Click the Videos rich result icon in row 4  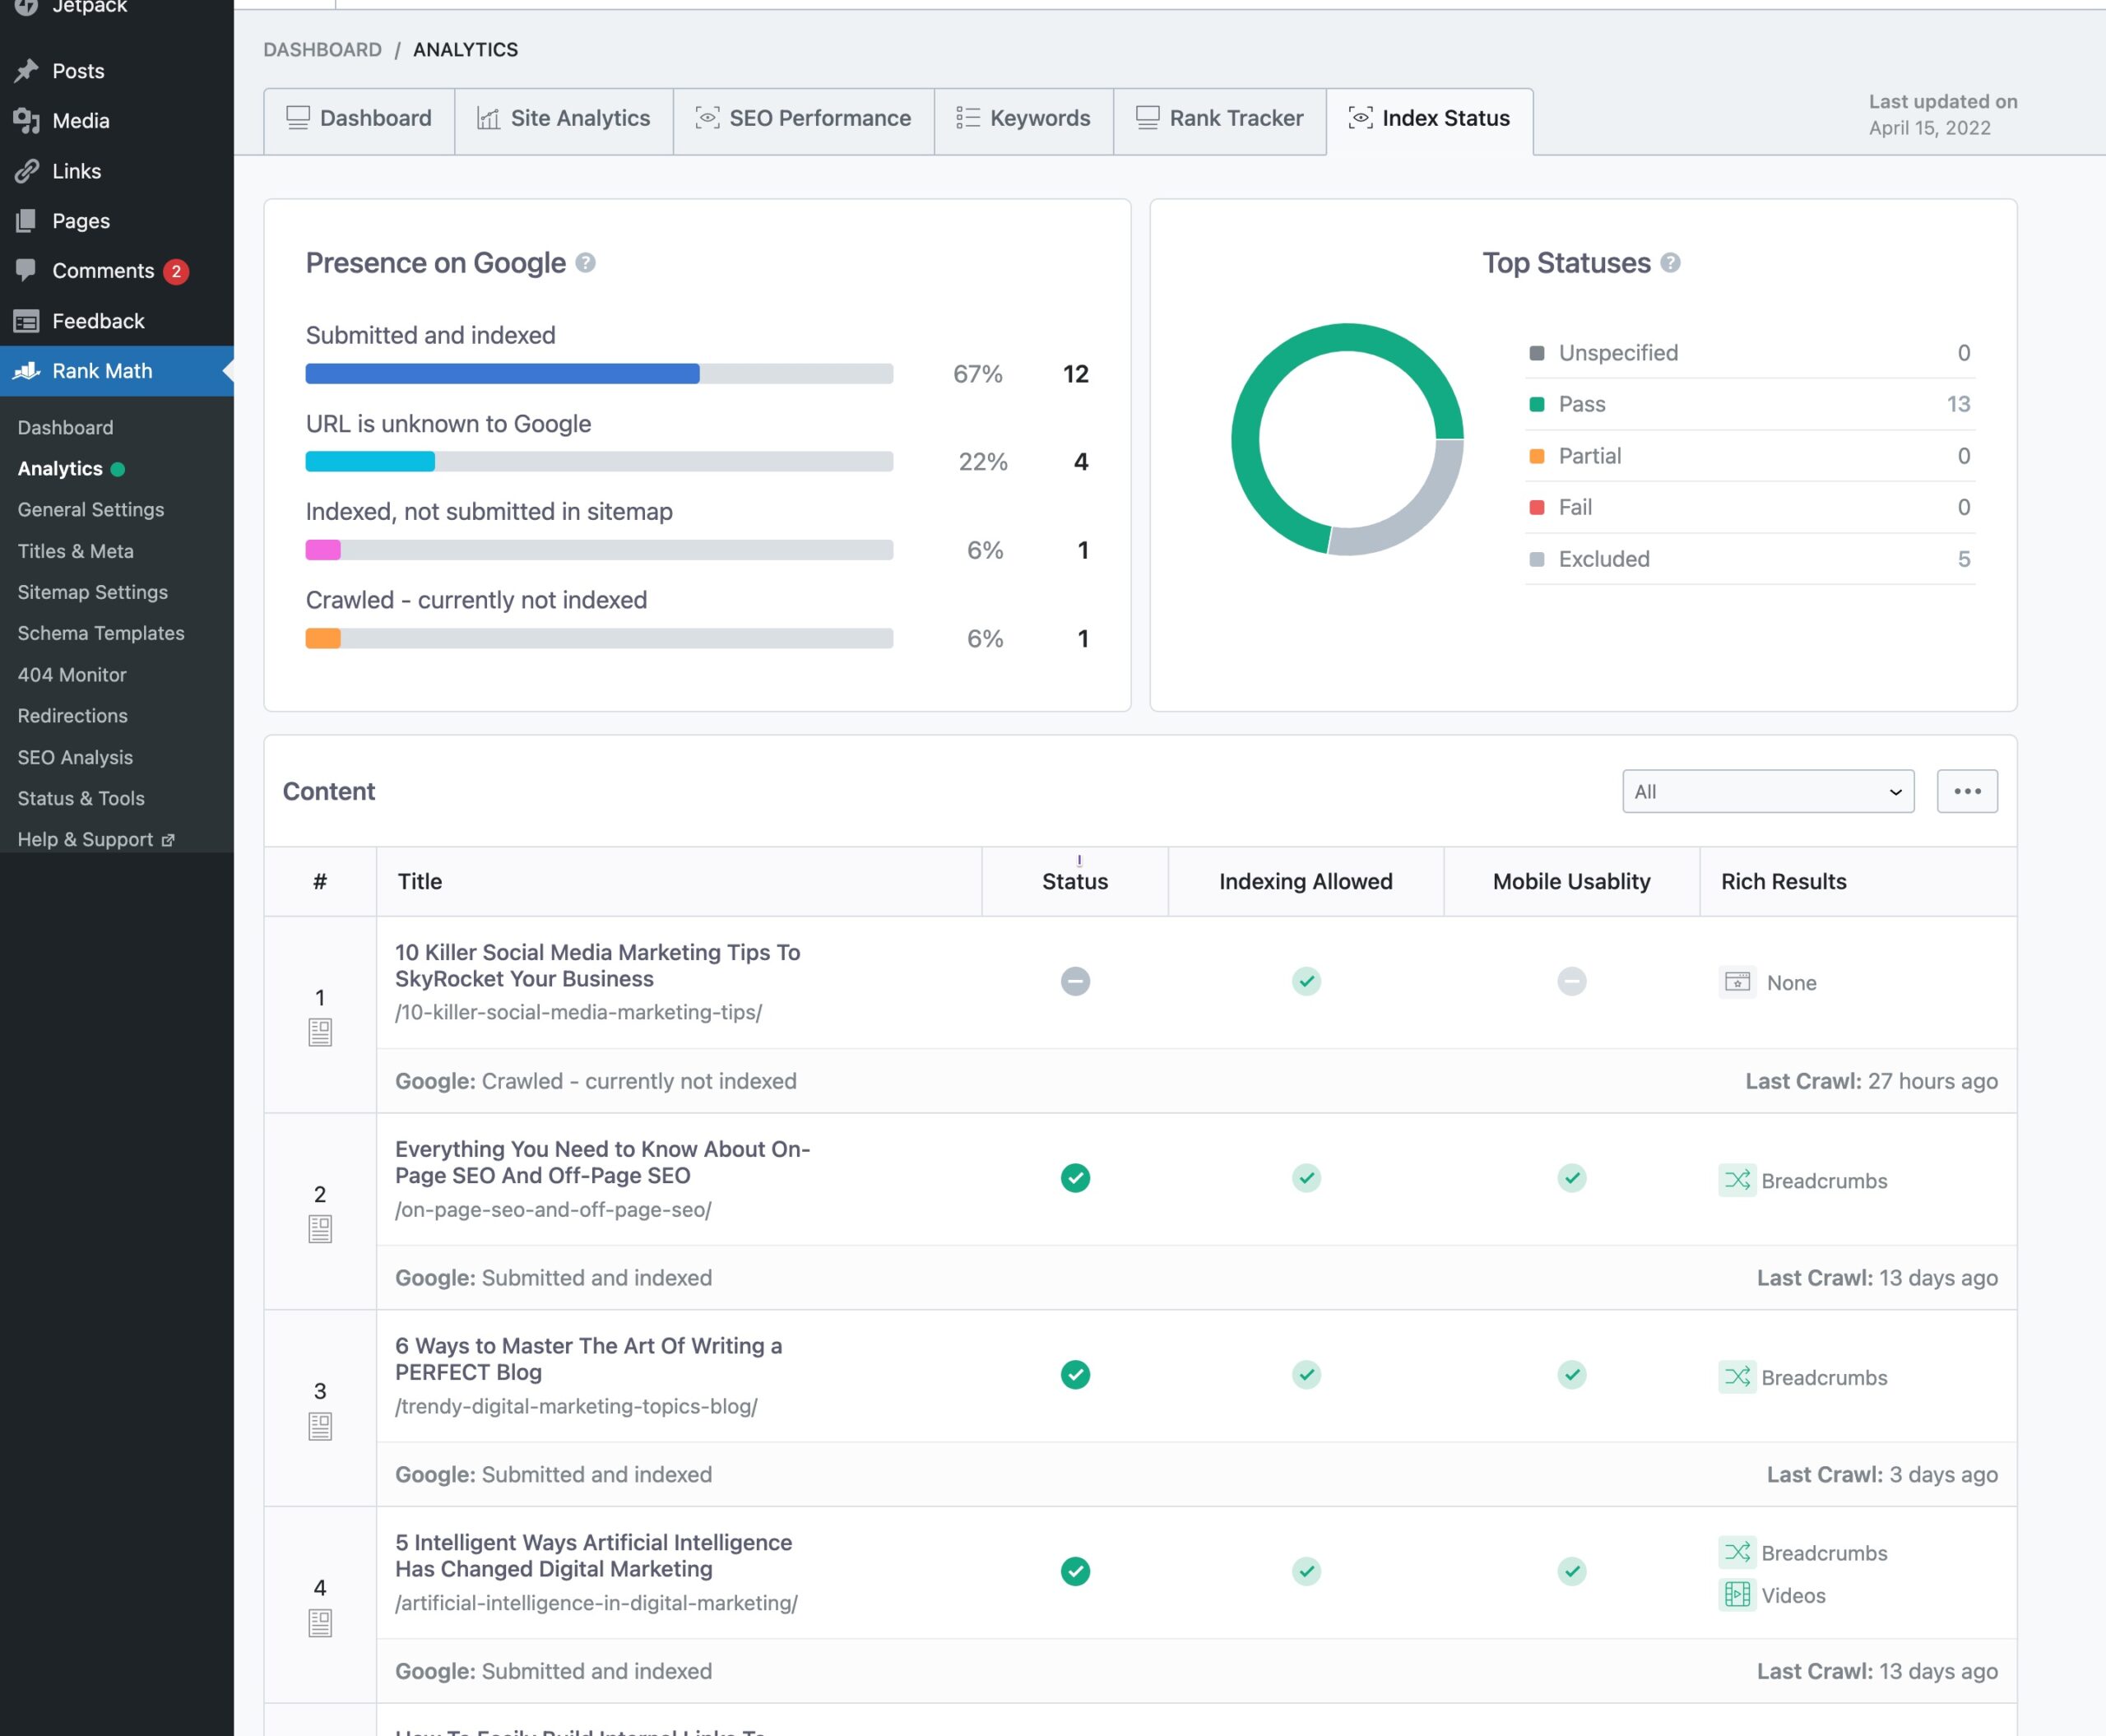[x=1737, y=1595]
